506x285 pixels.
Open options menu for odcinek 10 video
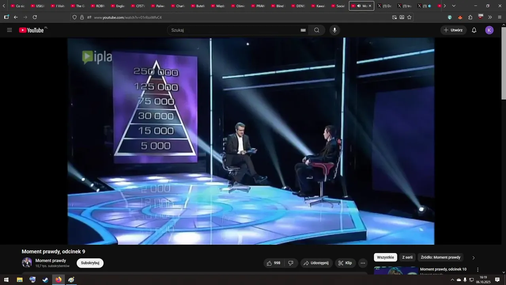(478, 270)
